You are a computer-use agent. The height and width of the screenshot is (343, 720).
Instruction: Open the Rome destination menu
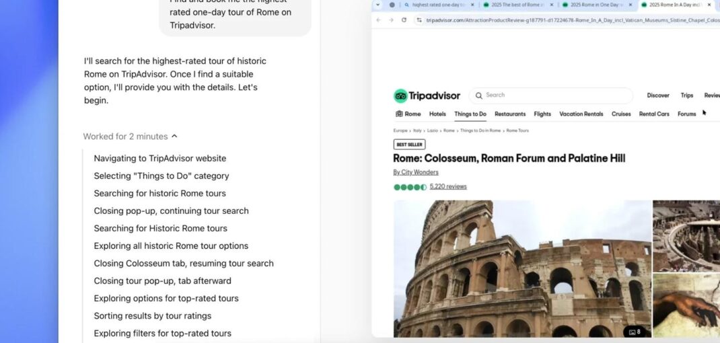click(x=408, y=114)
